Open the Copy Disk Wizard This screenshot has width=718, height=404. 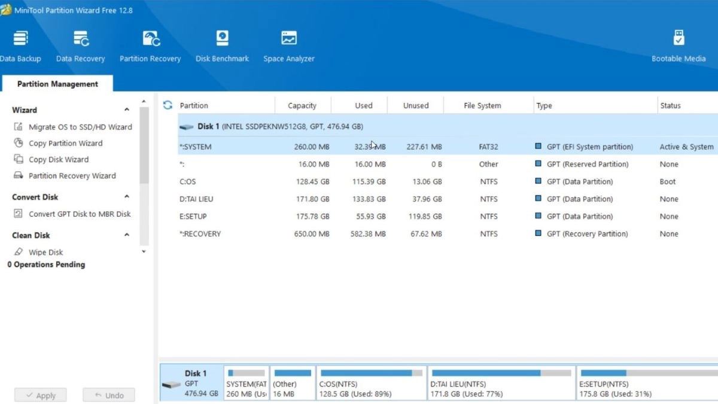[x=51, y=160]
